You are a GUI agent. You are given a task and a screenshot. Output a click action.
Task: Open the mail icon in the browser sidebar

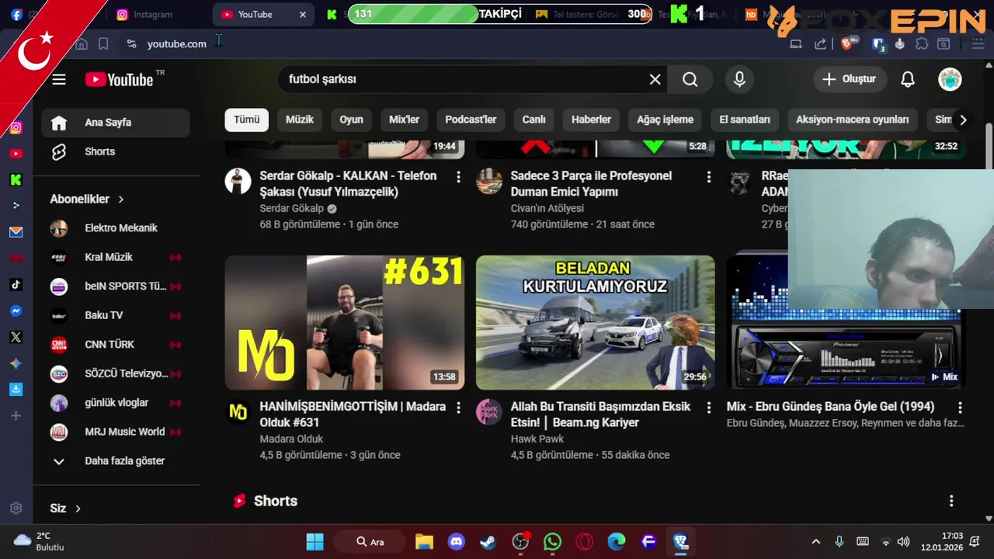click(16, 232)
